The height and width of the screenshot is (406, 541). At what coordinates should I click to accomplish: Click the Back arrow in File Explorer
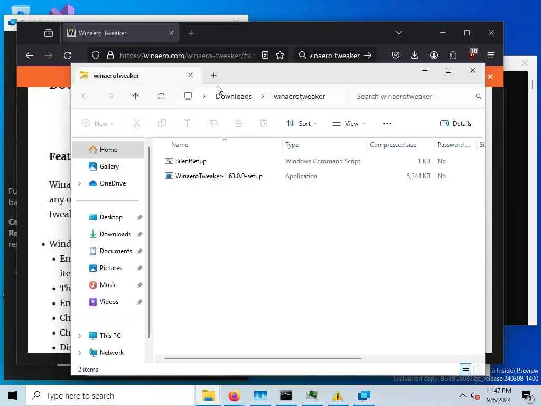85,96
